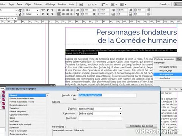Open the (12 pt) leading dropdown
Screen dimensions: 182x136
click(x=38, y=14)
